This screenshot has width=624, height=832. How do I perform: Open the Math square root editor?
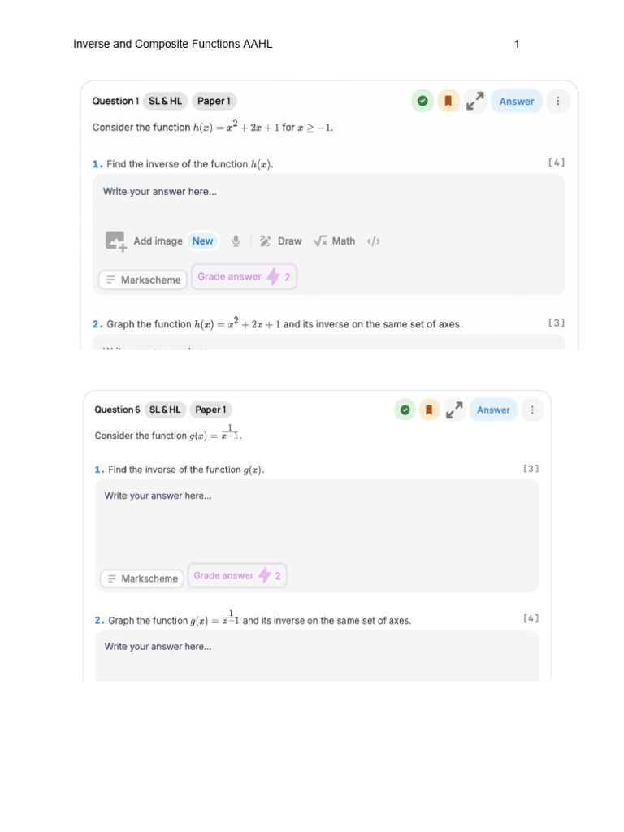coord(320,241)
